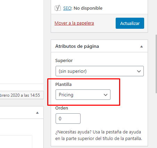Collapse the left panel with the triangle arrow

pyautogui.click(x=37, y=113)
